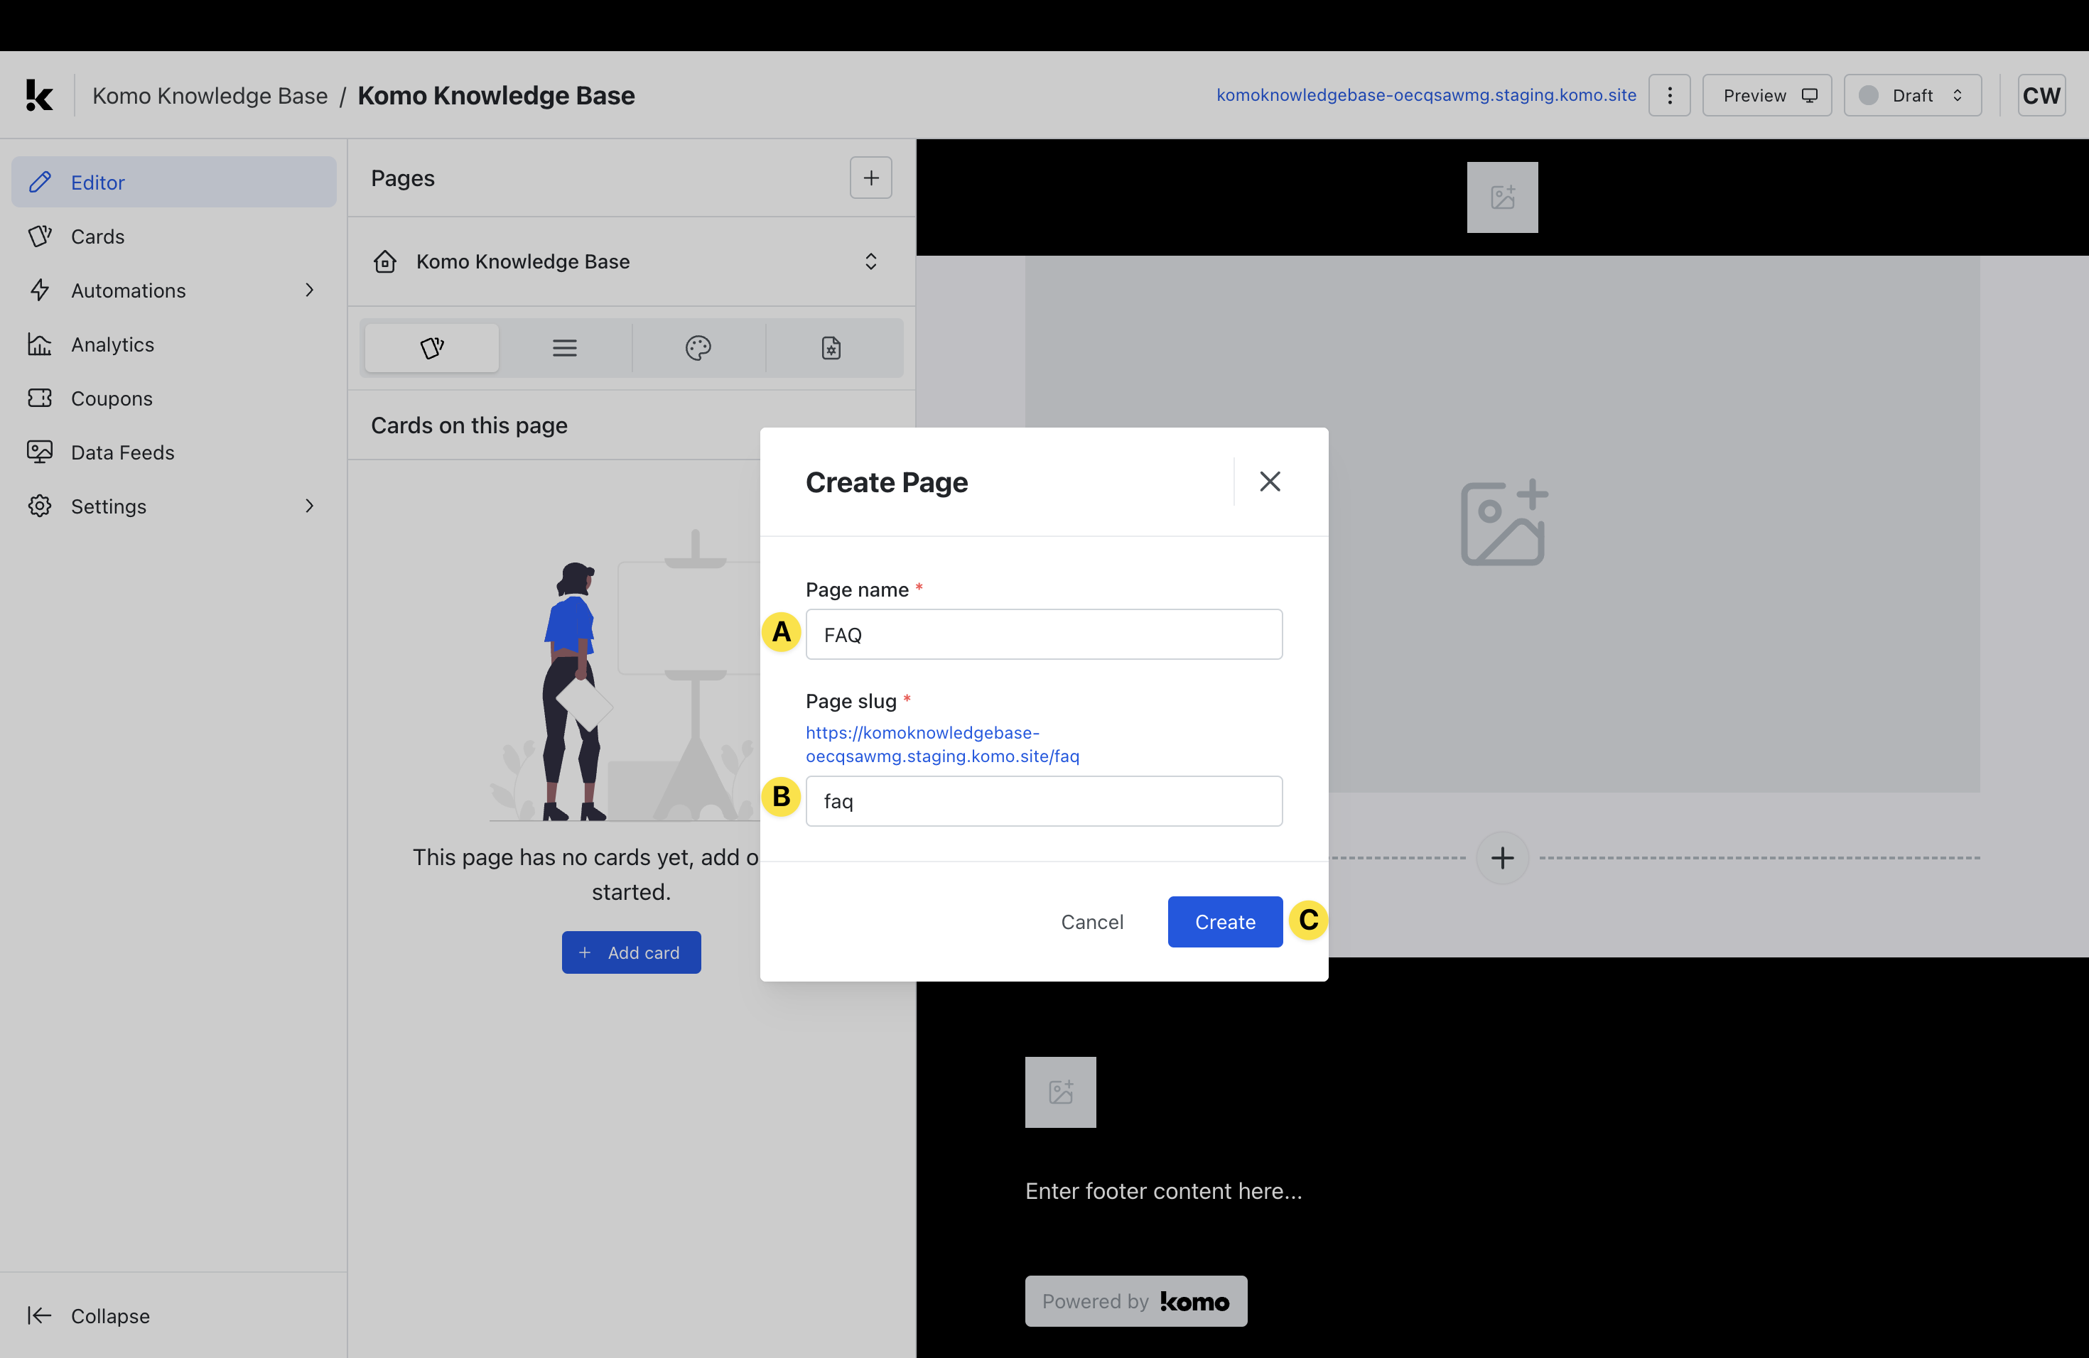Open the page settings document icon

tap(831, 348)
